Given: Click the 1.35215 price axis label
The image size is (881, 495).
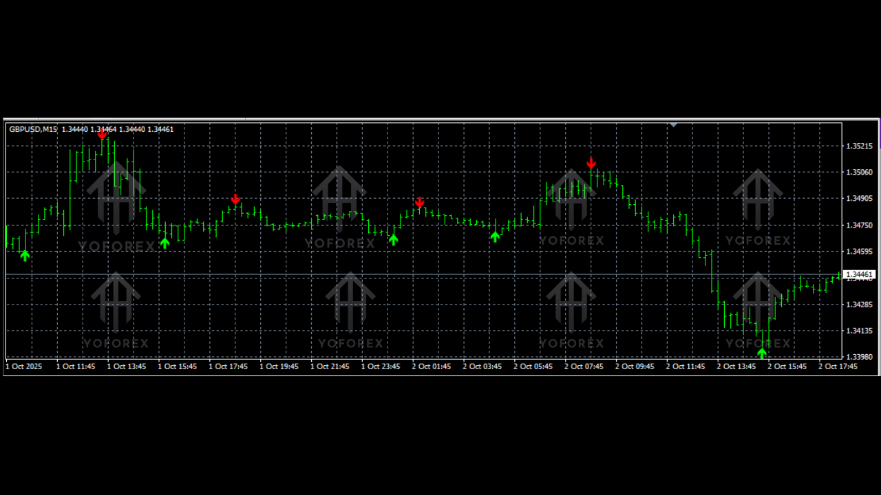Looking at the screenshot, I should [x=860, y=146].
